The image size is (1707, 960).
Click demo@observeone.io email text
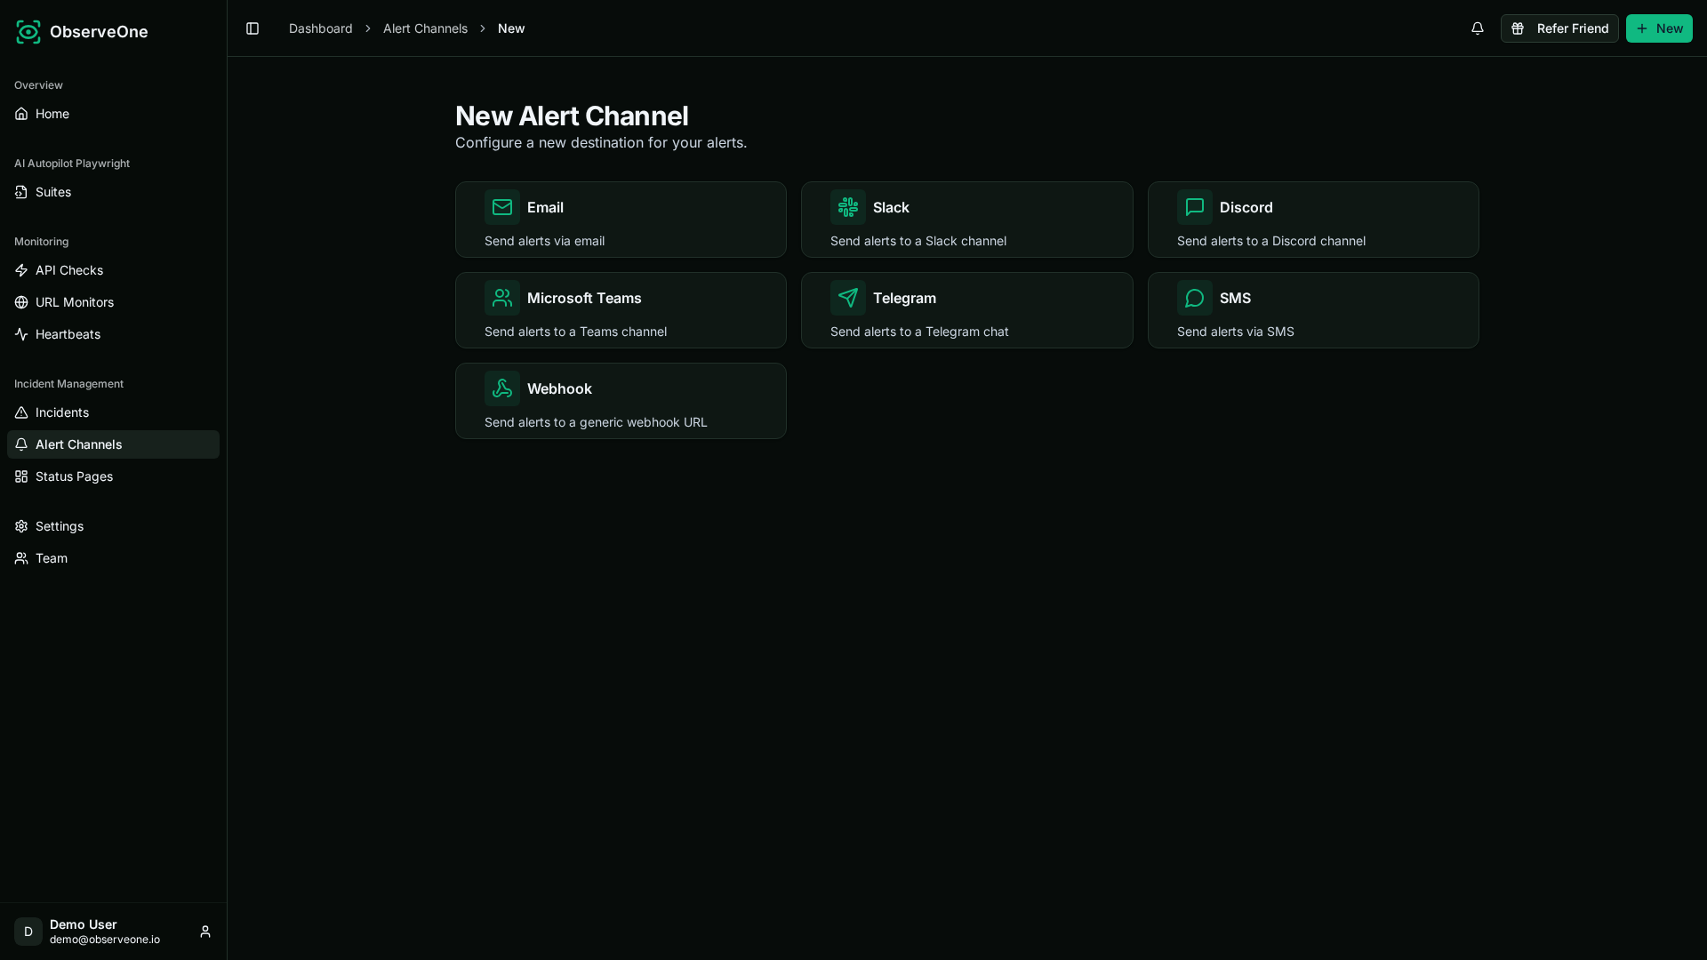[x=105, y=940]
